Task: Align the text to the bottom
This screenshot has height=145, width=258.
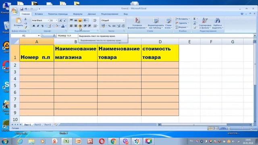Action: click(80, 21)
